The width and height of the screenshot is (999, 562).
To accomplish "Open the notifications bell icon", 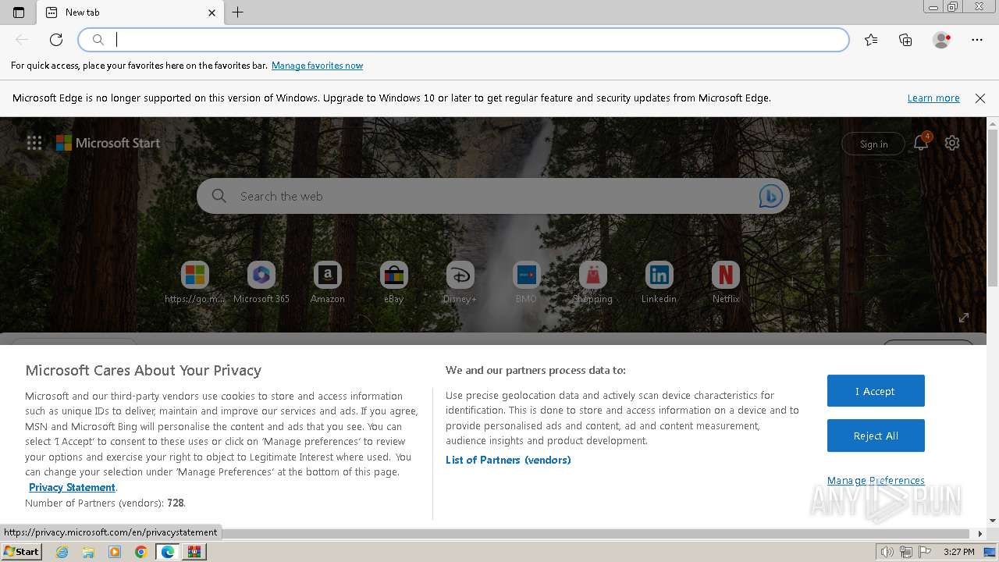I will click(x=922, y=142).
